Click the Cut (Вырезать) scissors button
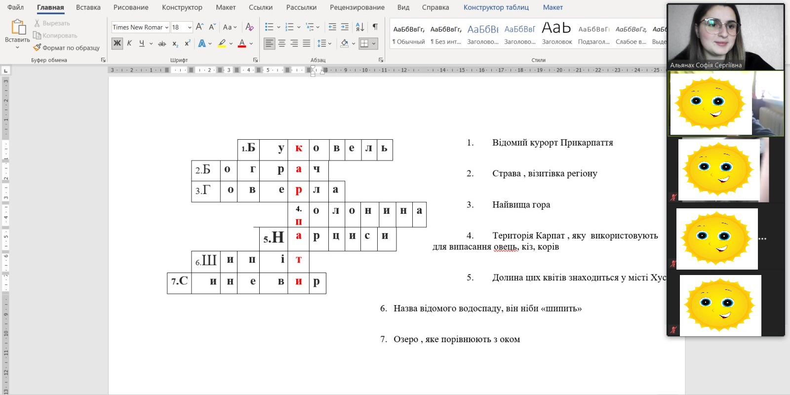This screenshot has height=395, width=790. pyautogui.click(x=52, y=23)
